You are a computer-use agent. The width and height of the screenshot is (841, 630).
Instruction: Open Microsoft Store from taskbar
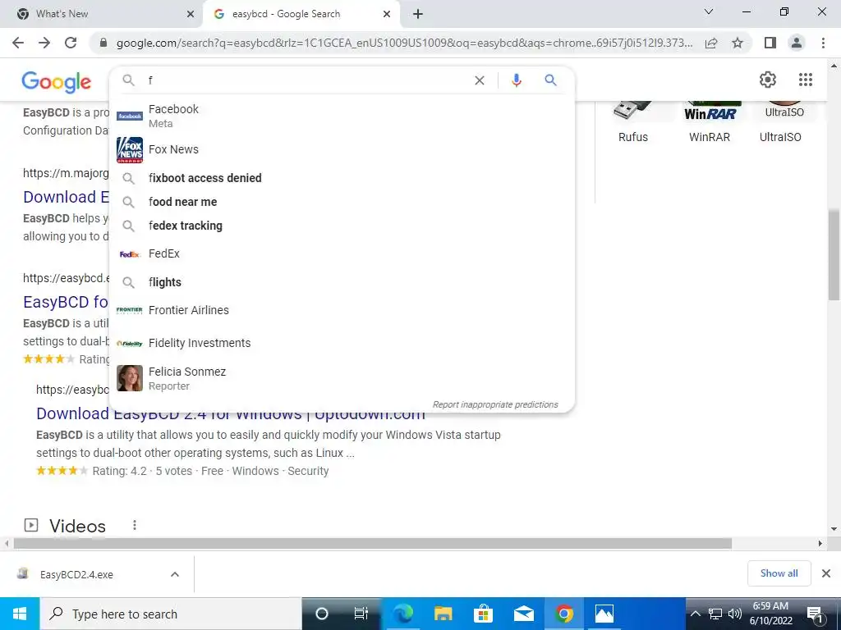pyautogui.click(x=483, y=614)
